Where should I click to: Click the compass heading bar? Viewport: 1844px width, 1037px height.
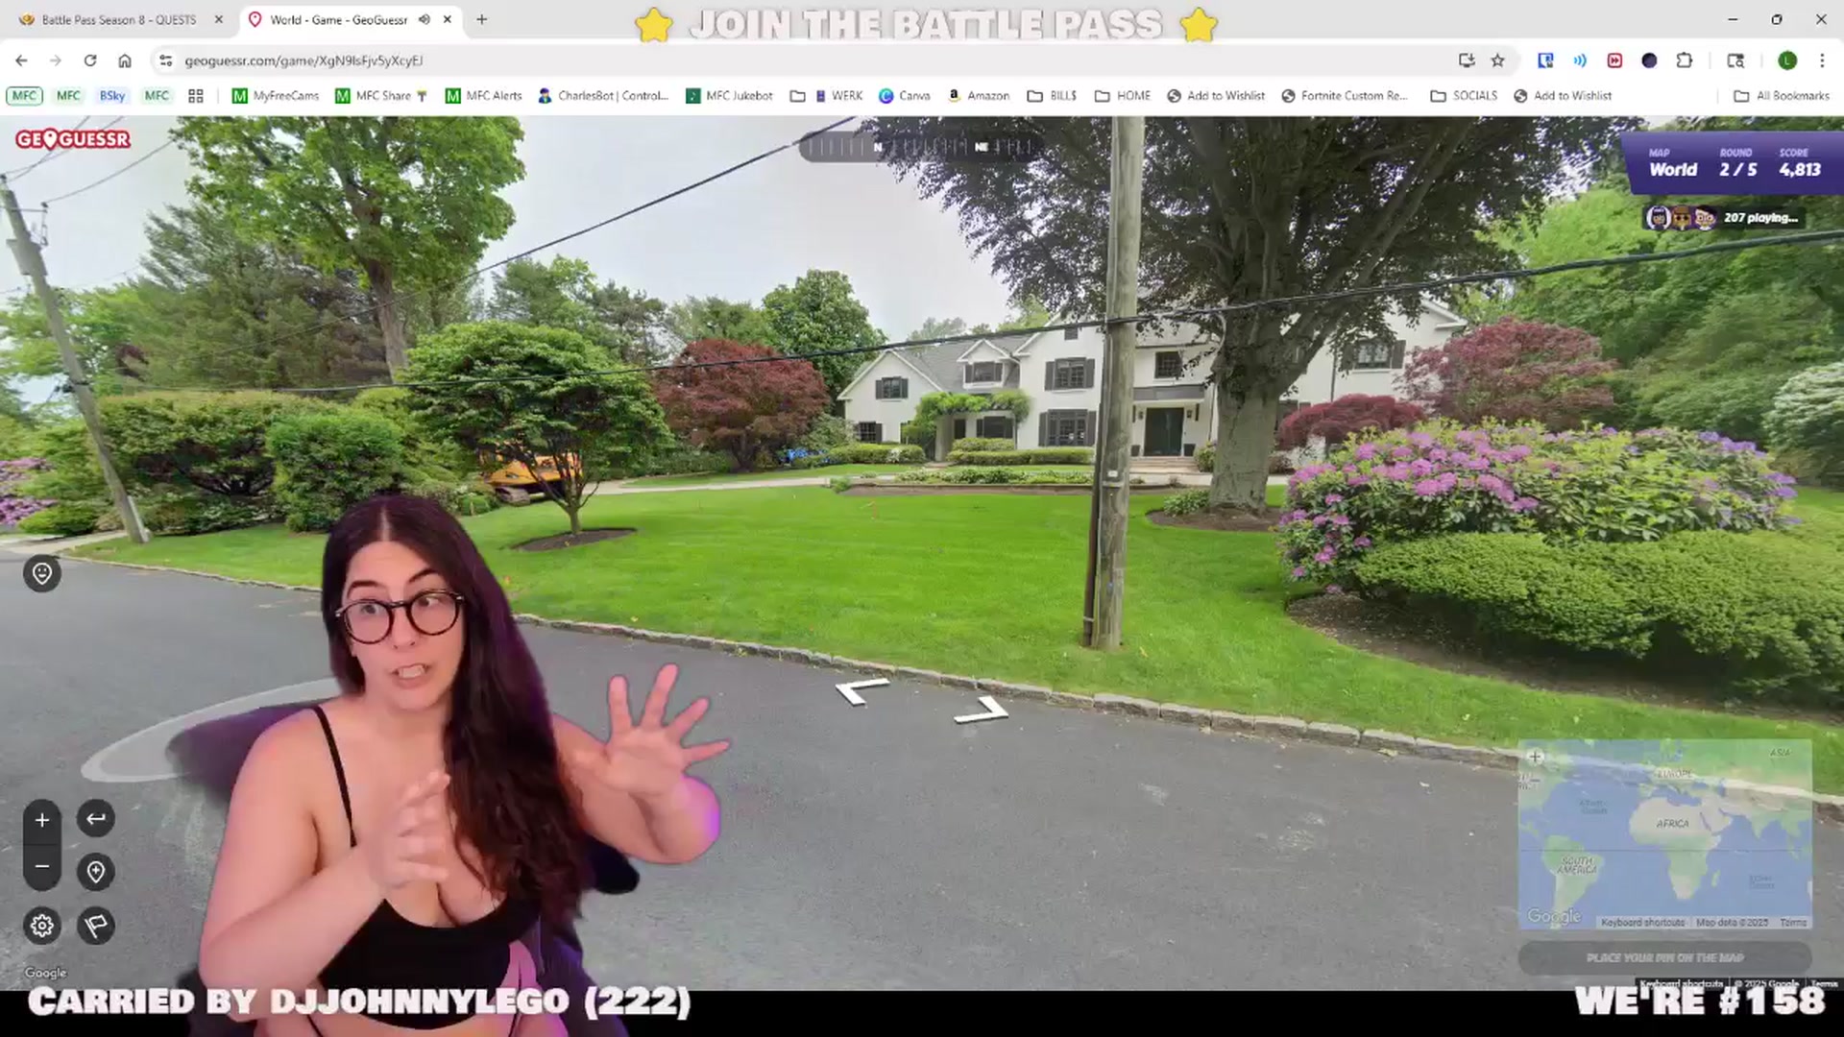click(x=920, y=147)
